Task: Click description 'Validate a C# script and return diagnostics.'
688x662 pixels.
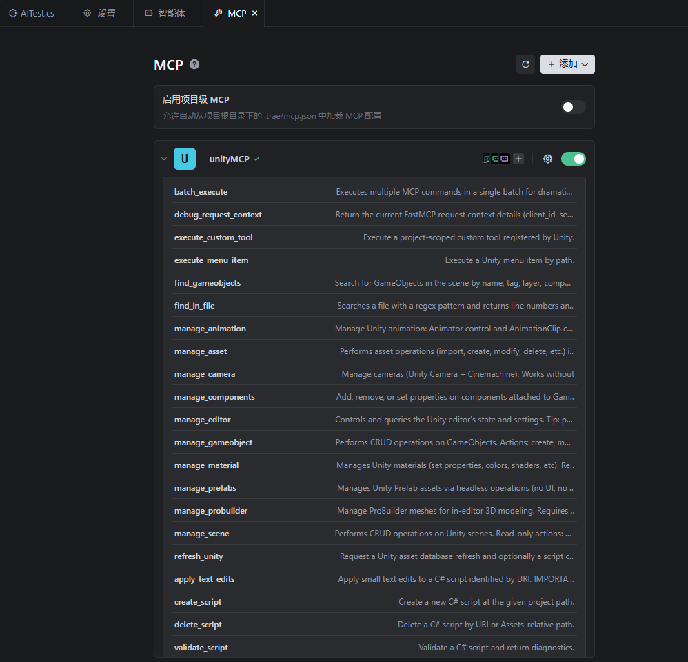Action: [x=496, y=648]
